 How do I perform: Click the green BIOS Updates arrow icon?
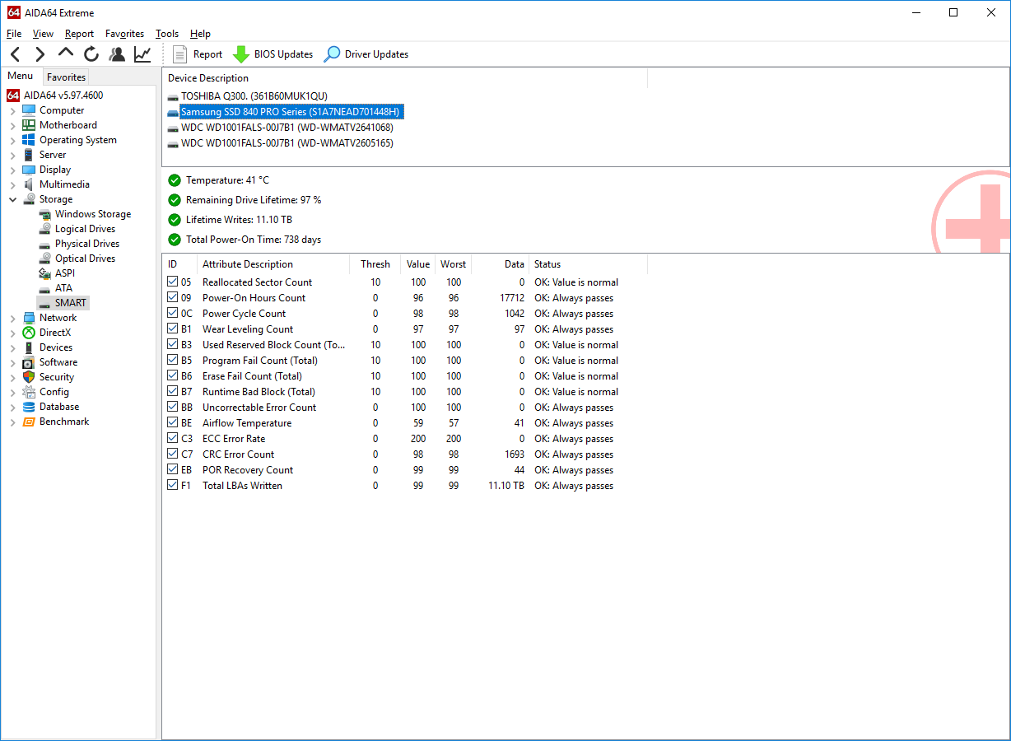tap(241, 54)
